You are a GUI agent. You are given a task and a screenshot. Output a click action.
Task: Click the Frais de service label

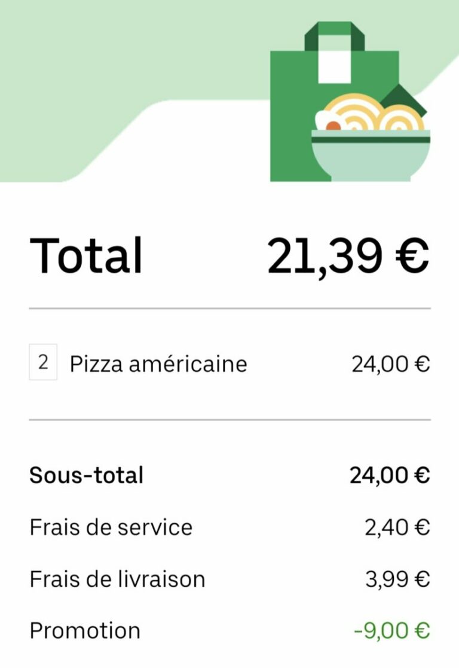(x=111, y=527)
